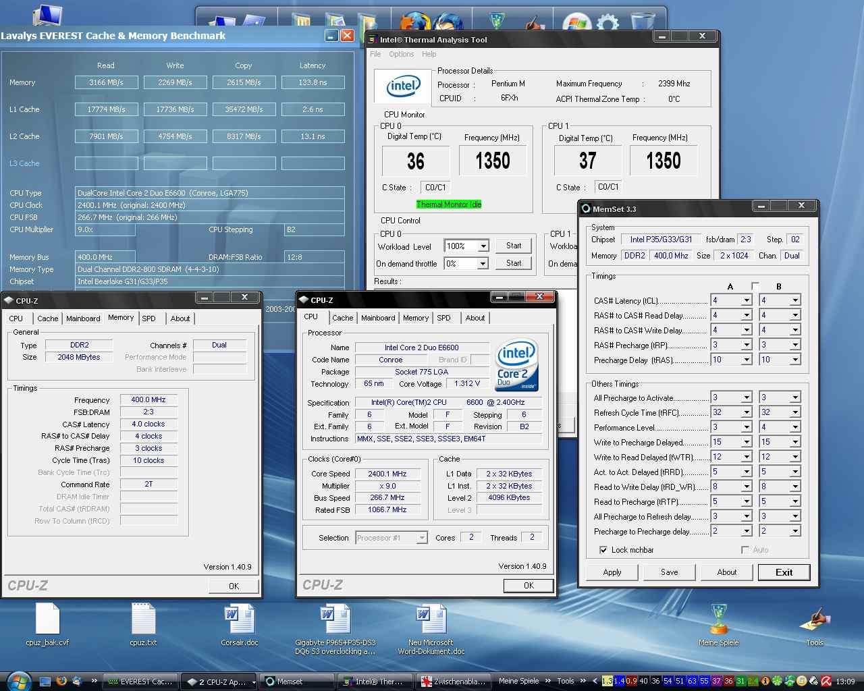
Task: Click Save button in MemSet
Action: pyautogui.click(x=669, y=572)
